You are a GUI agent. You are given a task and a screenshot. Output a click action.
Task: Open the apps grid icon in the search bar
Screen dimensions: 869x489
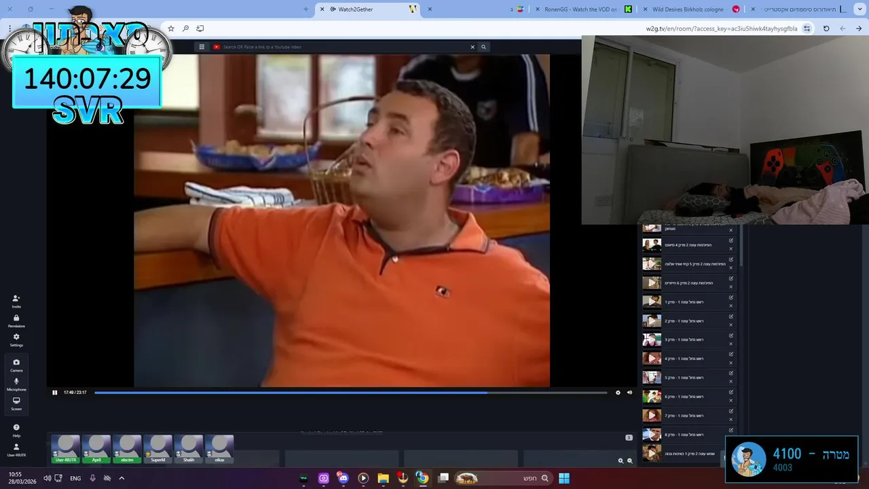pyautogui.click(x=202, y=47)
